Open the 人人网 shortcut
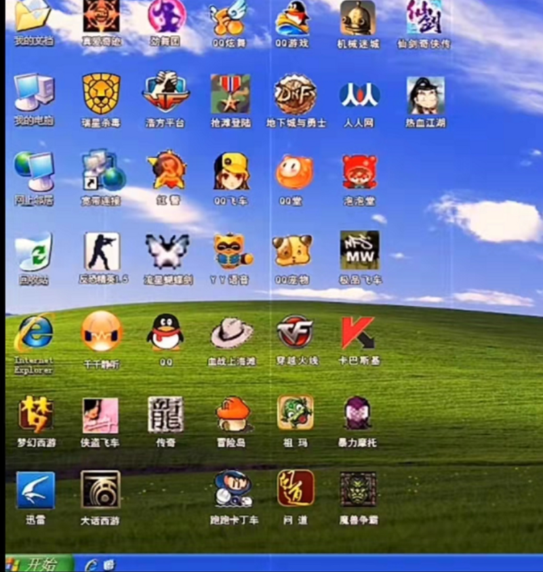 (359, 95)
